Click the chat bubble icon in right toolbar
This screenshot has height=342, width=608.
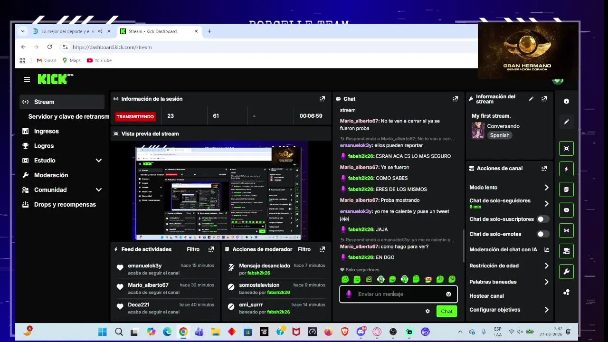tap(566, 210)
